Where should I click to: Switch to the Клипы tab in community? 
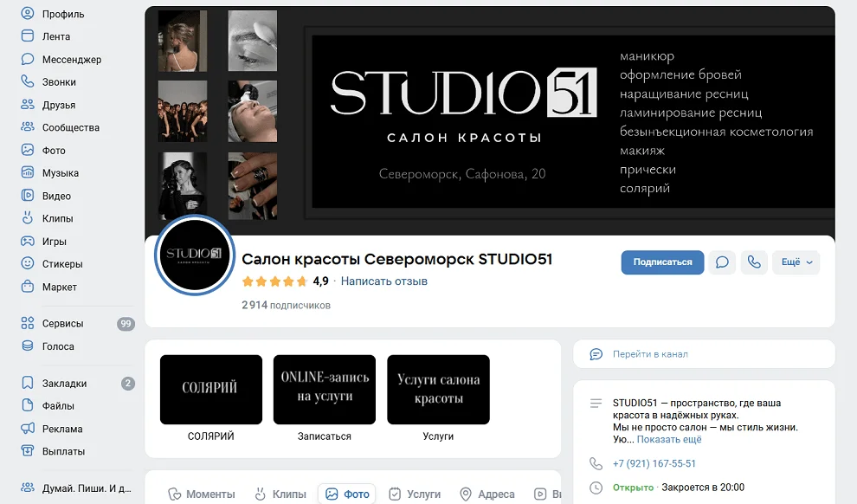(280, 494)
